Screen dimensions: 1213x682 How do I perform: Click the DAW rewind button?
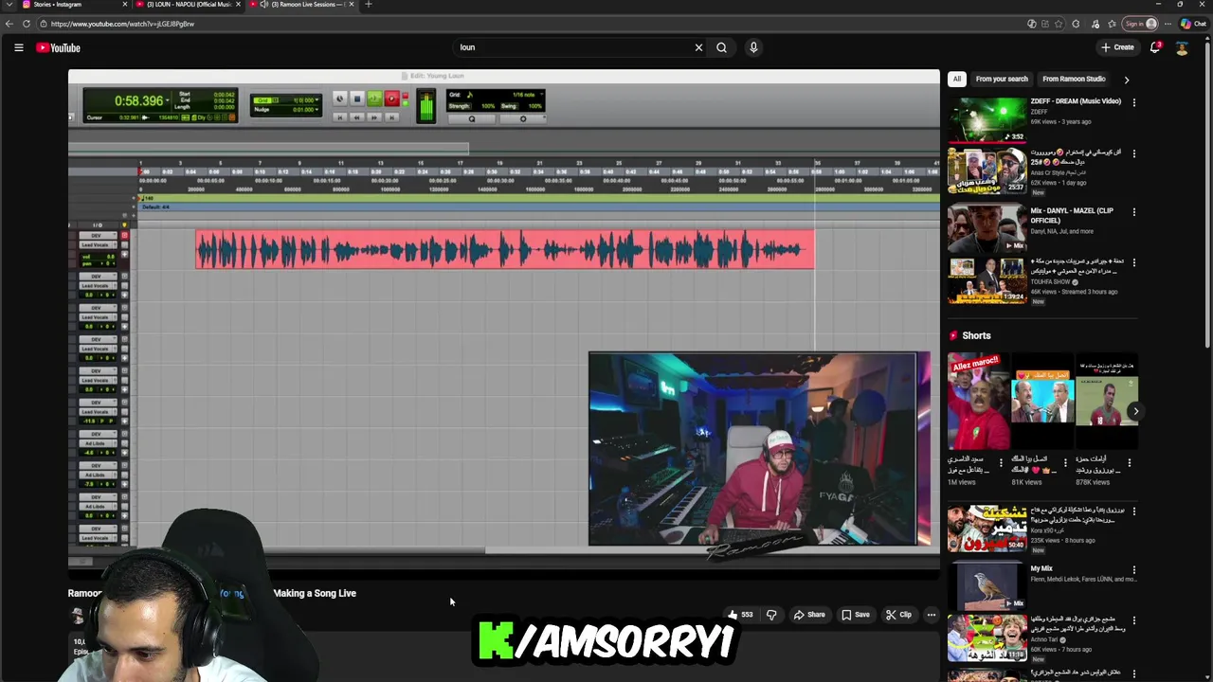pyautogui.click(x=357, y=117)
